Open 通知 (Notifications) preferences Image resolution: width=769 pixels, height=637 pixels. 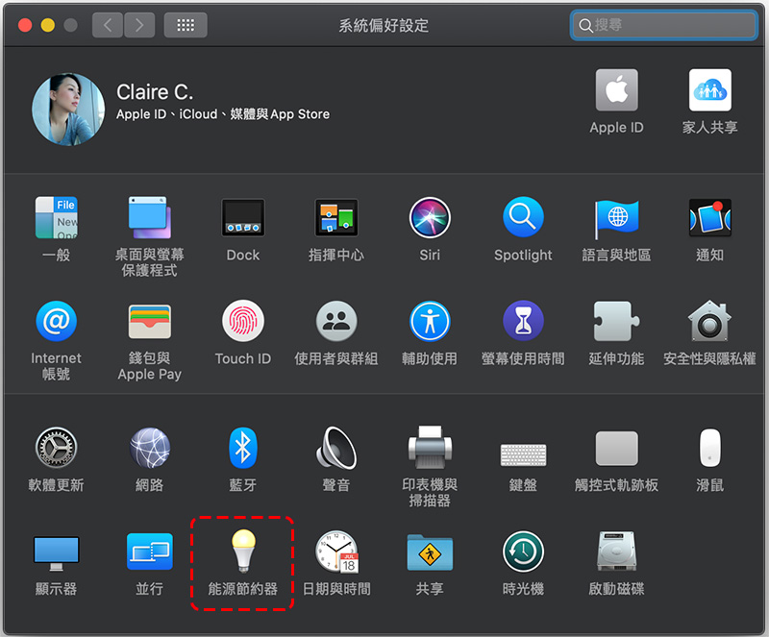[709, 218]
